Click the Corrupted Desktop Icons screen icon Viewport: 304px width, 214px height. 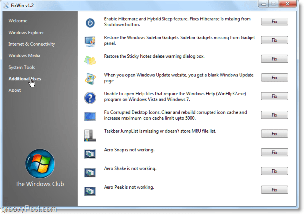tap(90, 117)
